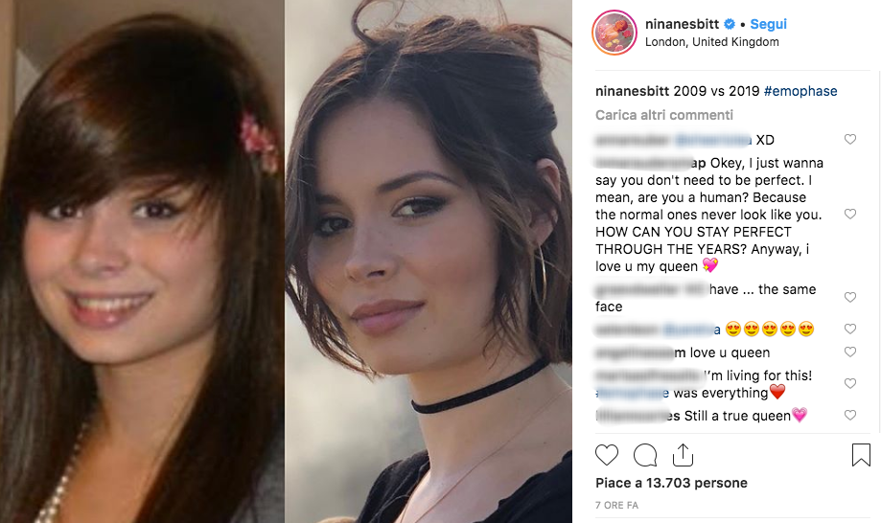Click the 2019 photo on right
Viewport: 881px width, 523px height.
[429, 261]
